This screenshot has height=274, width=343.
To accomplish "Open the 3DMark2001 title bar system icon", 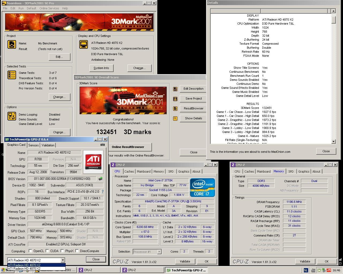I will tap(4, 3).
